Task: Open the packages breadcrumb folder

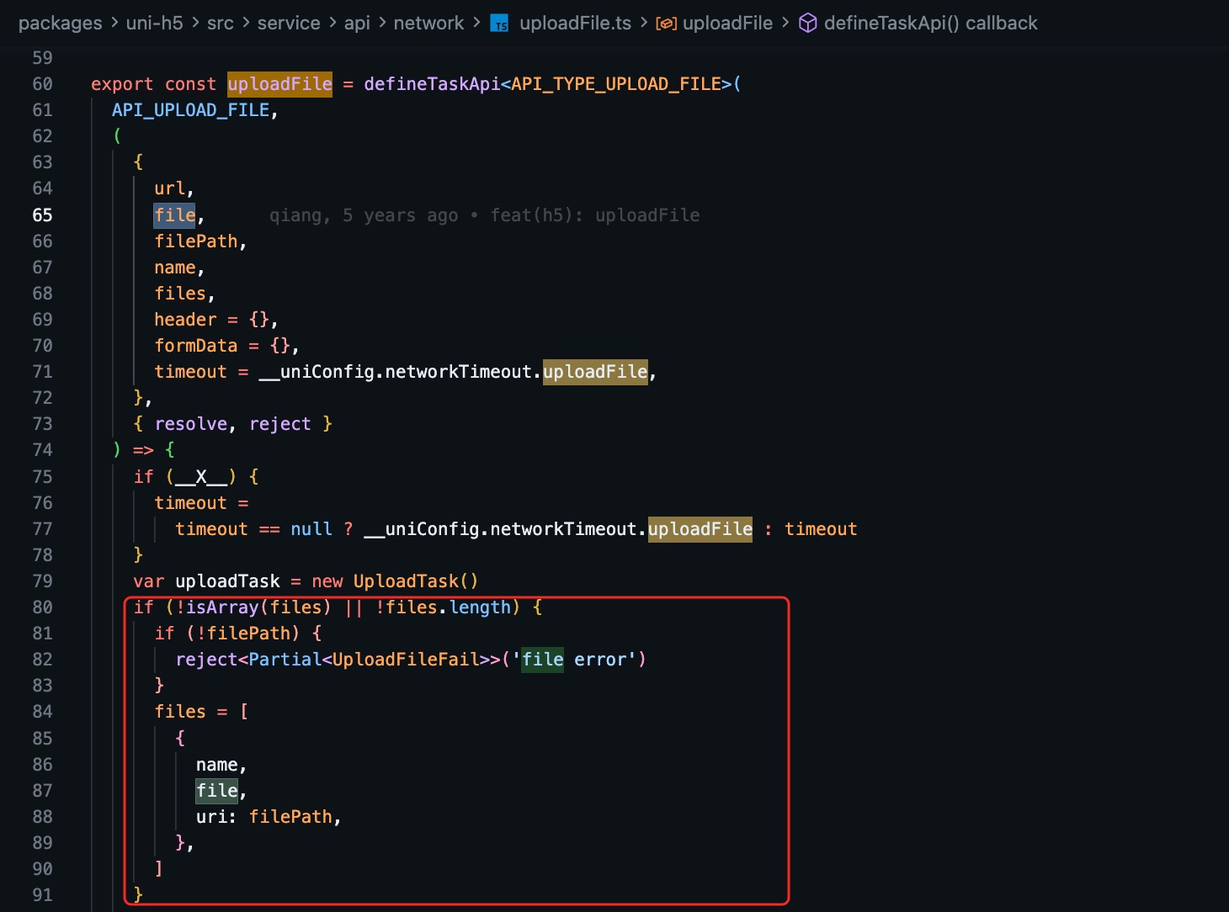Action: pos(60,24)
